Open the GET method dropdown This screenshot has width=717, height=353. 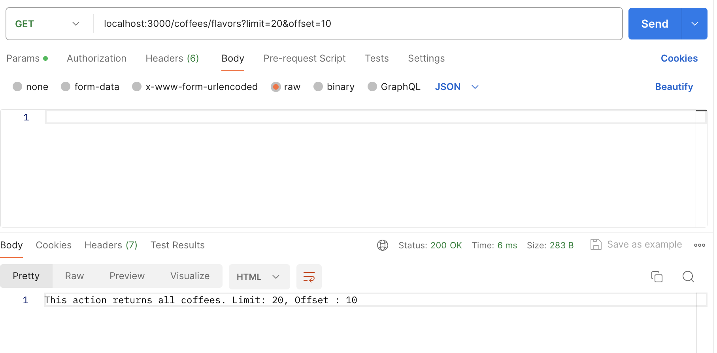pos(47,24)
